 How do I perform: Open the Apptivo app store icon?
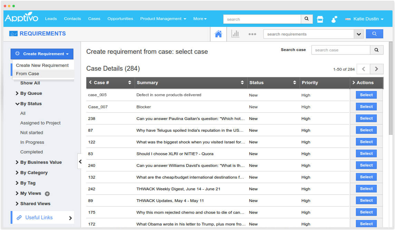320,19
